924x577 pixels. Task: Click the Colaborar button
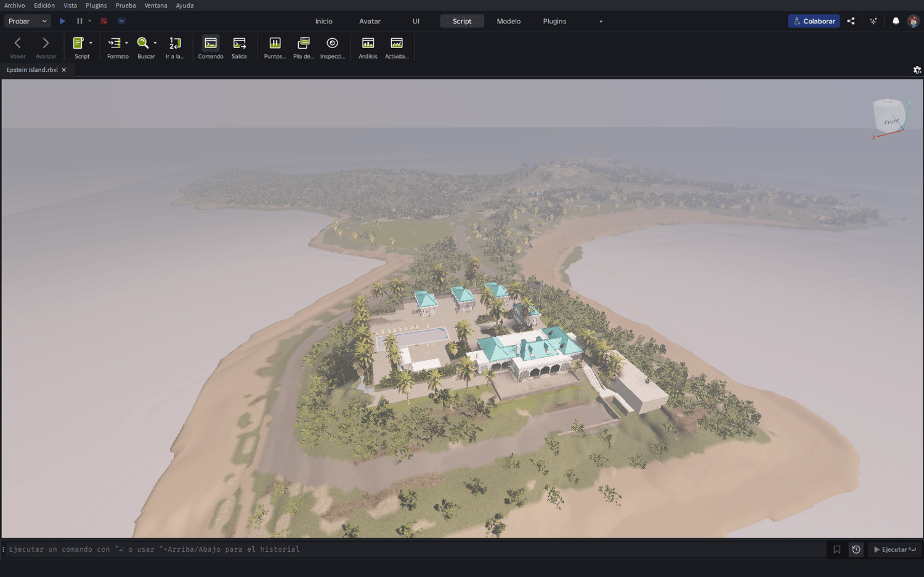814,21
